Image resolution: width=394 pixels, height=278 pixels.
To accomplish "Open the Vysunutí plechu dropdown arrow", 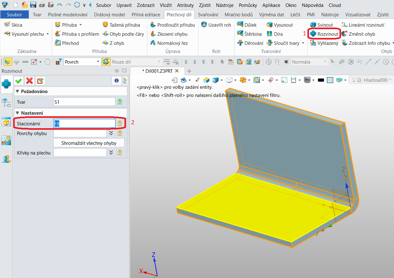I will [x=48, y=34].
